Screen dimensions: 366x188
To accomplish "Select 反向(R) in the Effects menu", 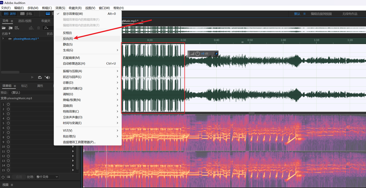I will (68, 39).
